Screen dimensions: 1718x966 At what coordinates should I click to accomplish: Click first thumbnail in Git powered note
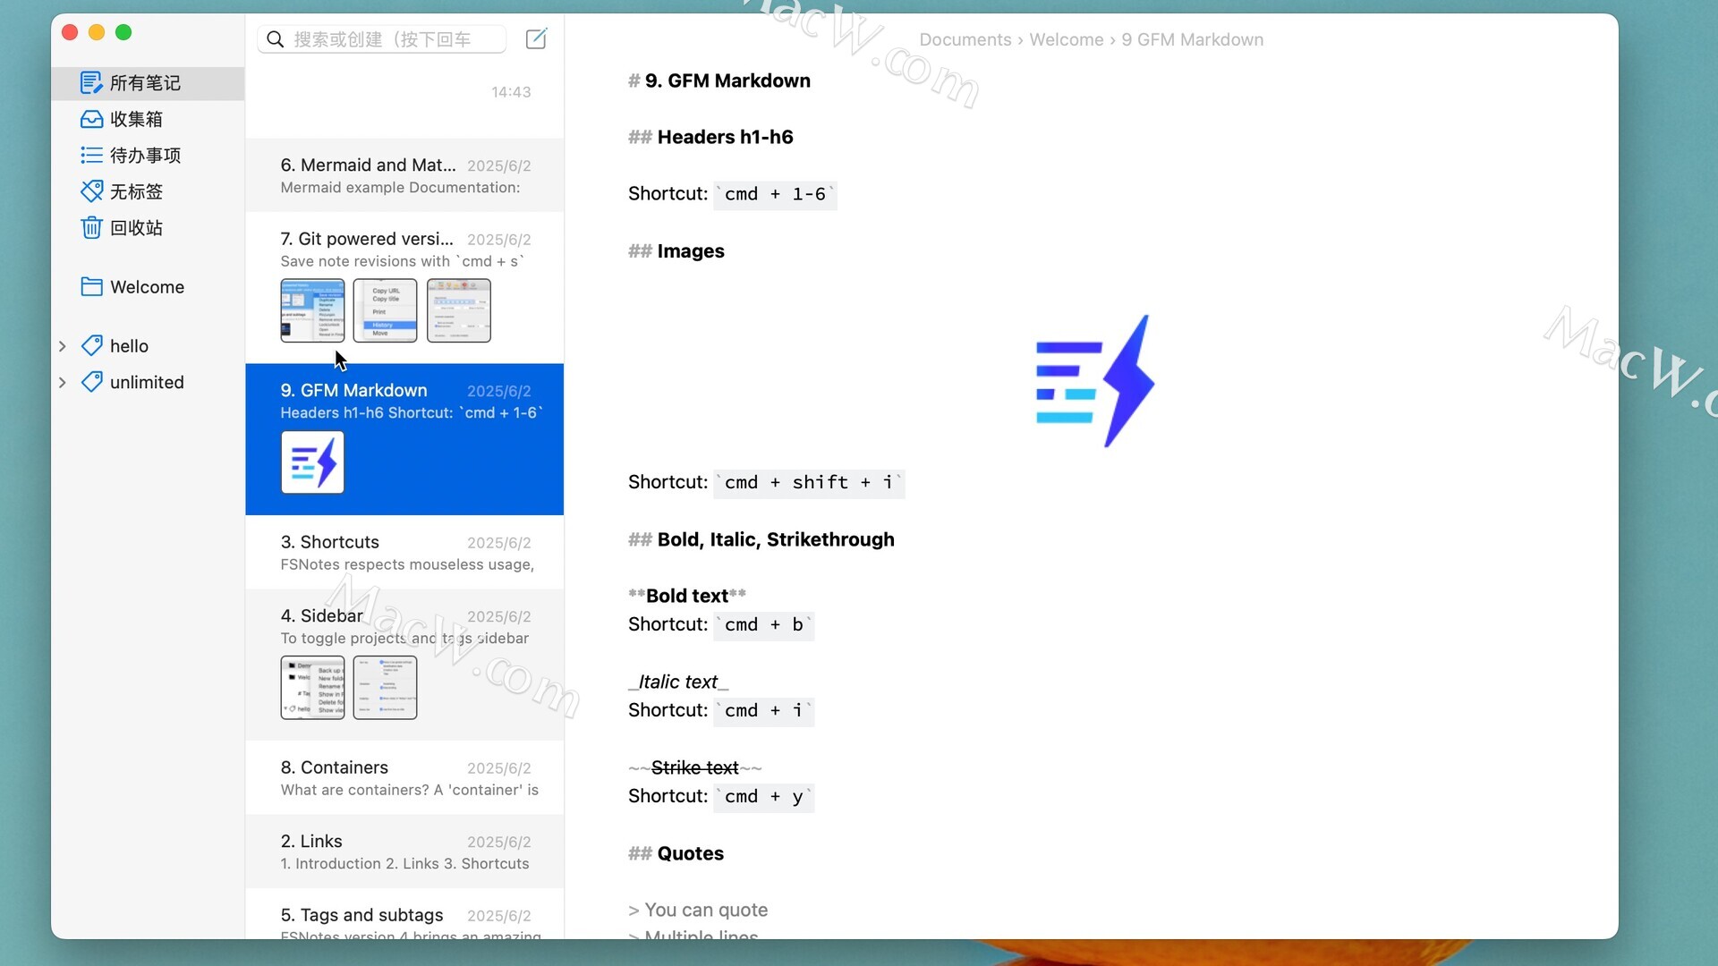(312, 310)
